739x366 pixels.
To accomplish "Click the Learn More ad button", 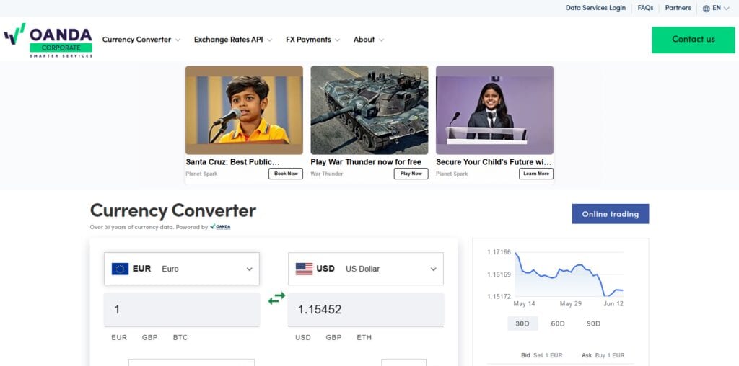I will [x=536, y=174].
